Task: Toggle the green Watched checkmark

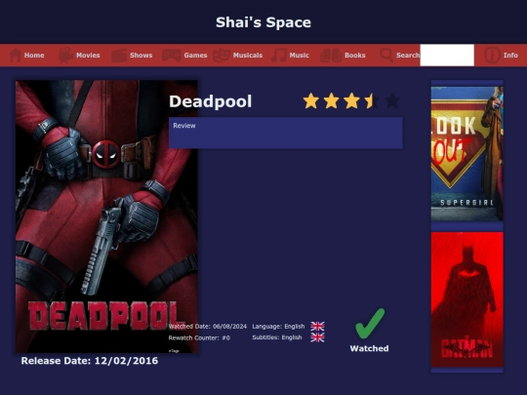Action: tap(370, 324)
